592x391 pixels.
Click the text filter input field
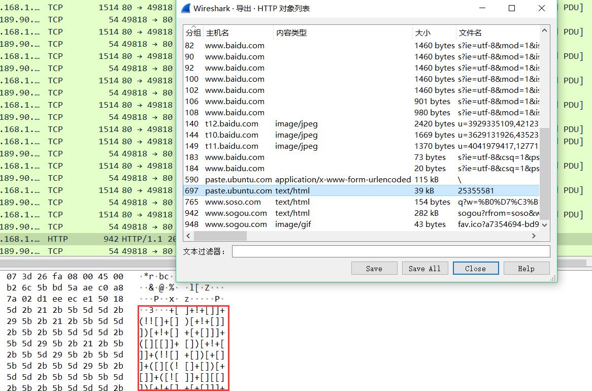click(391, 251)
